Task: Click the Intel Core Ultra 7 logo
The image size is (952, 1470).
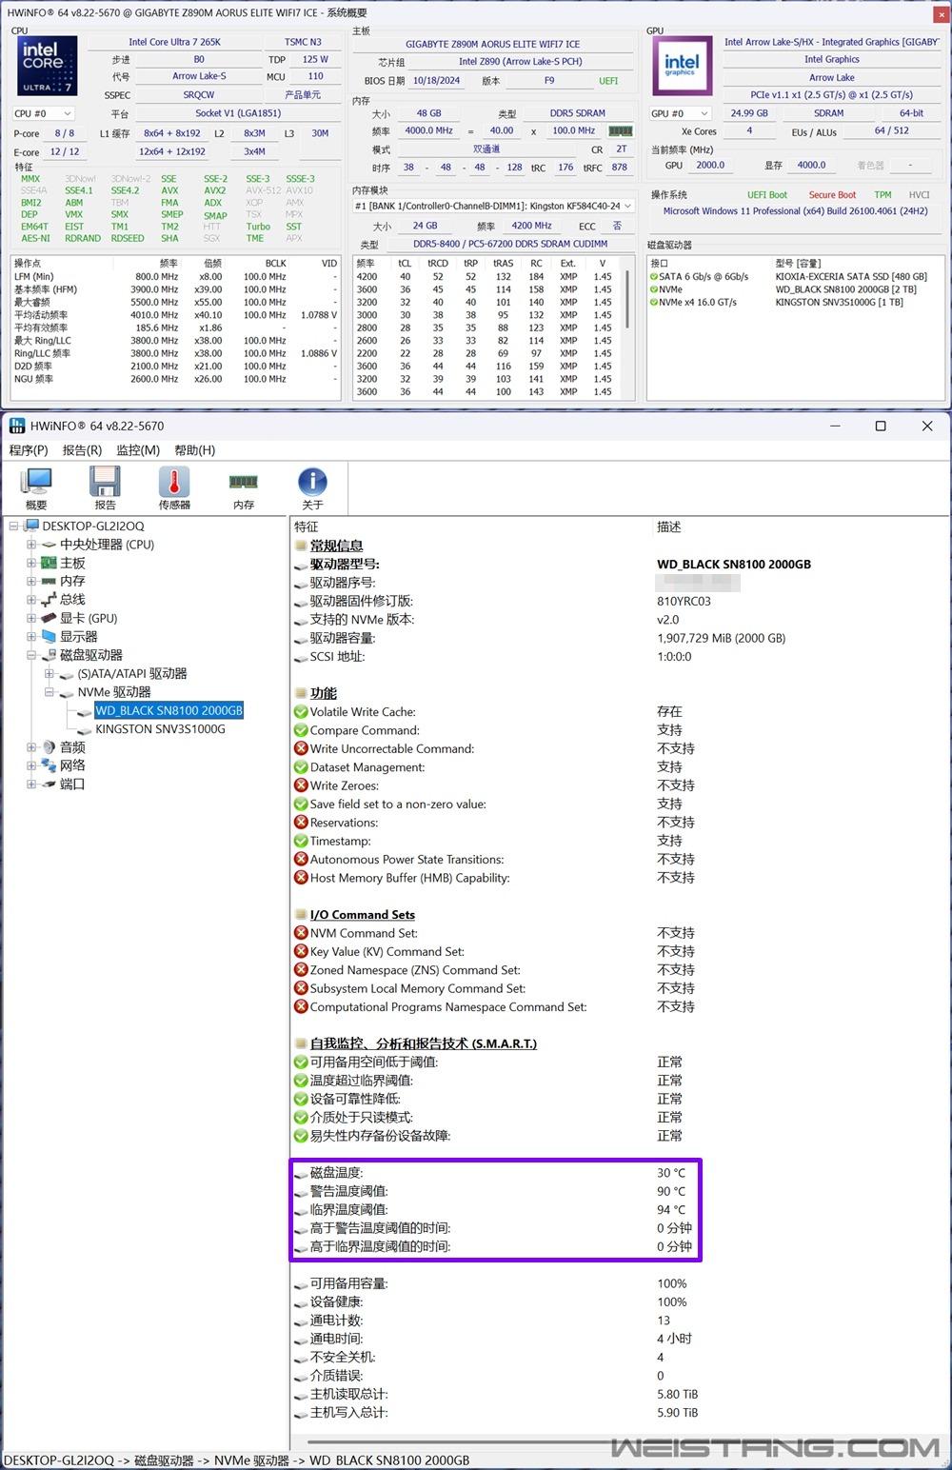Action: click(x=46, y=66)
